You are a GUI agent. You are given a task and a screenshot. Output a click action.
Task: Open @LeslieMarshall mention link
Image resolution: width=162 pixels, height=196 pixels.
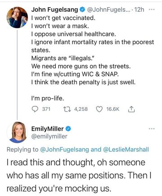[126, 150]
